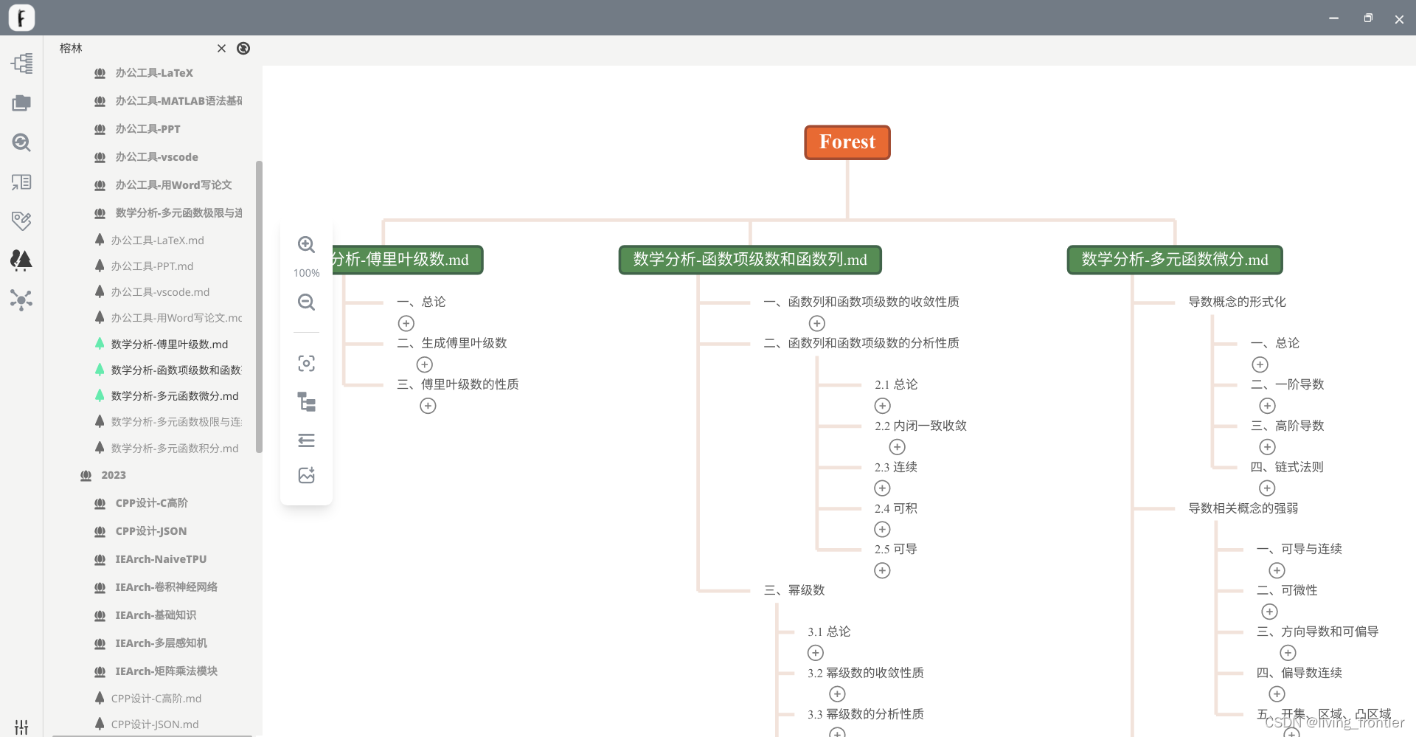Open CPP设计-C高阶 forest entry

coord(151,503)
